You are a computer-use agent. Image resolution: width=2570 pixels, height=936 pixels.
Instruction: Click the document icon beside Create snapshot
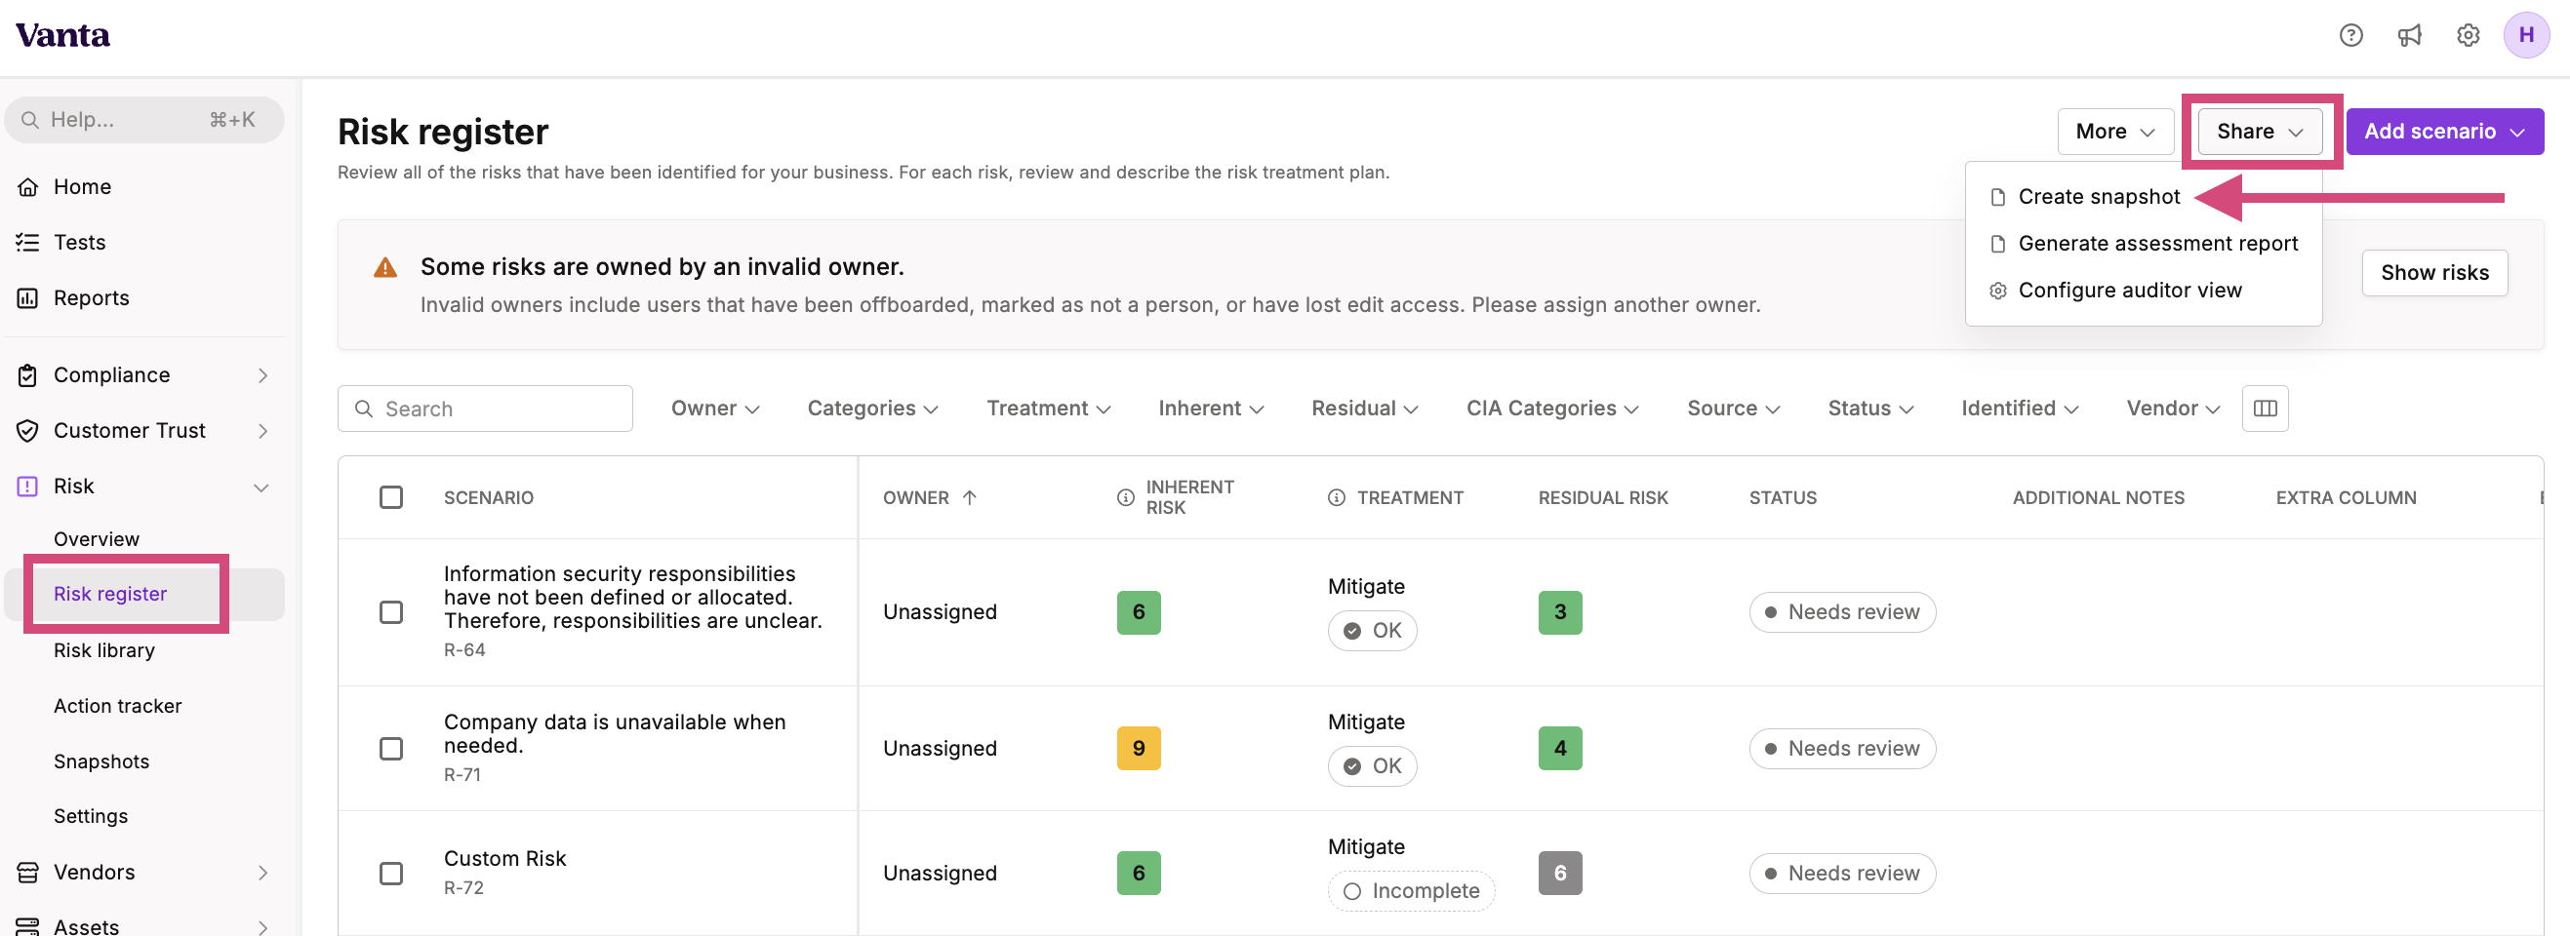click(1997, 197)
